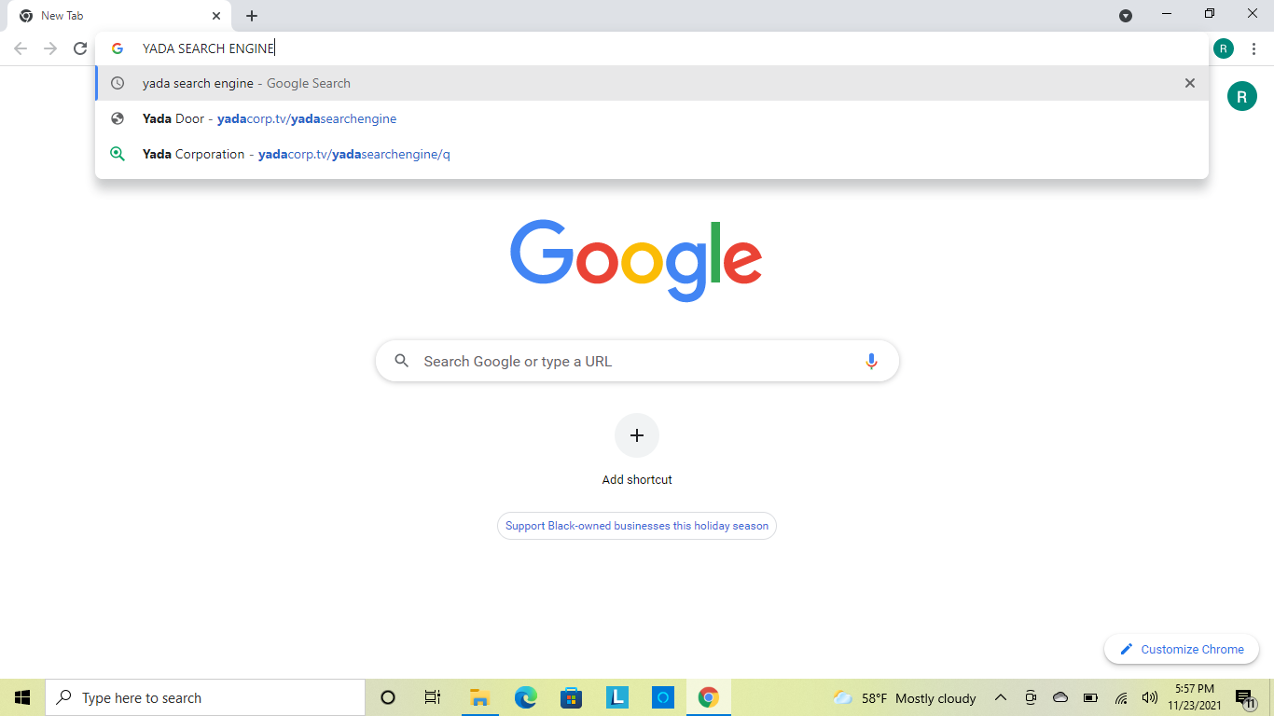Screen dimensions: 1274x716
Task: Open Task View on taskbar
Action: [433, 697]
